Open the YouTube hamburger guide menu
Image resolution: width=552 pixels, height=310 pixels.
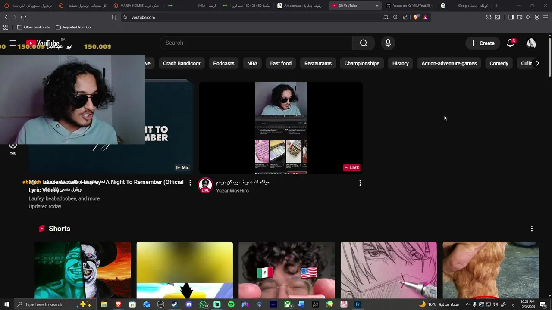[x=13, y=43]
